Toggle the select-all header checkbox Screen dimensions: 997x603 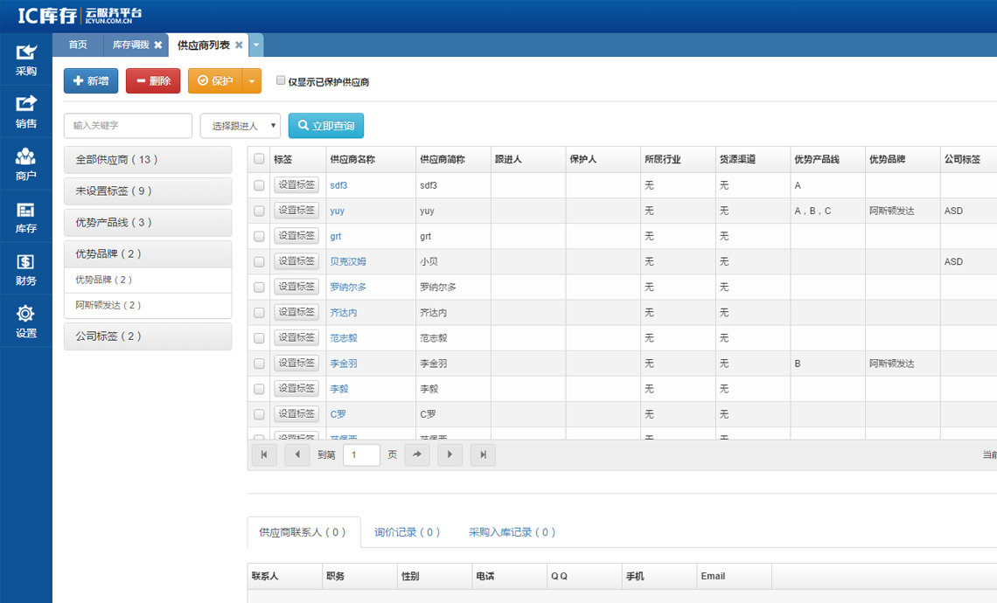click(259, 159)
